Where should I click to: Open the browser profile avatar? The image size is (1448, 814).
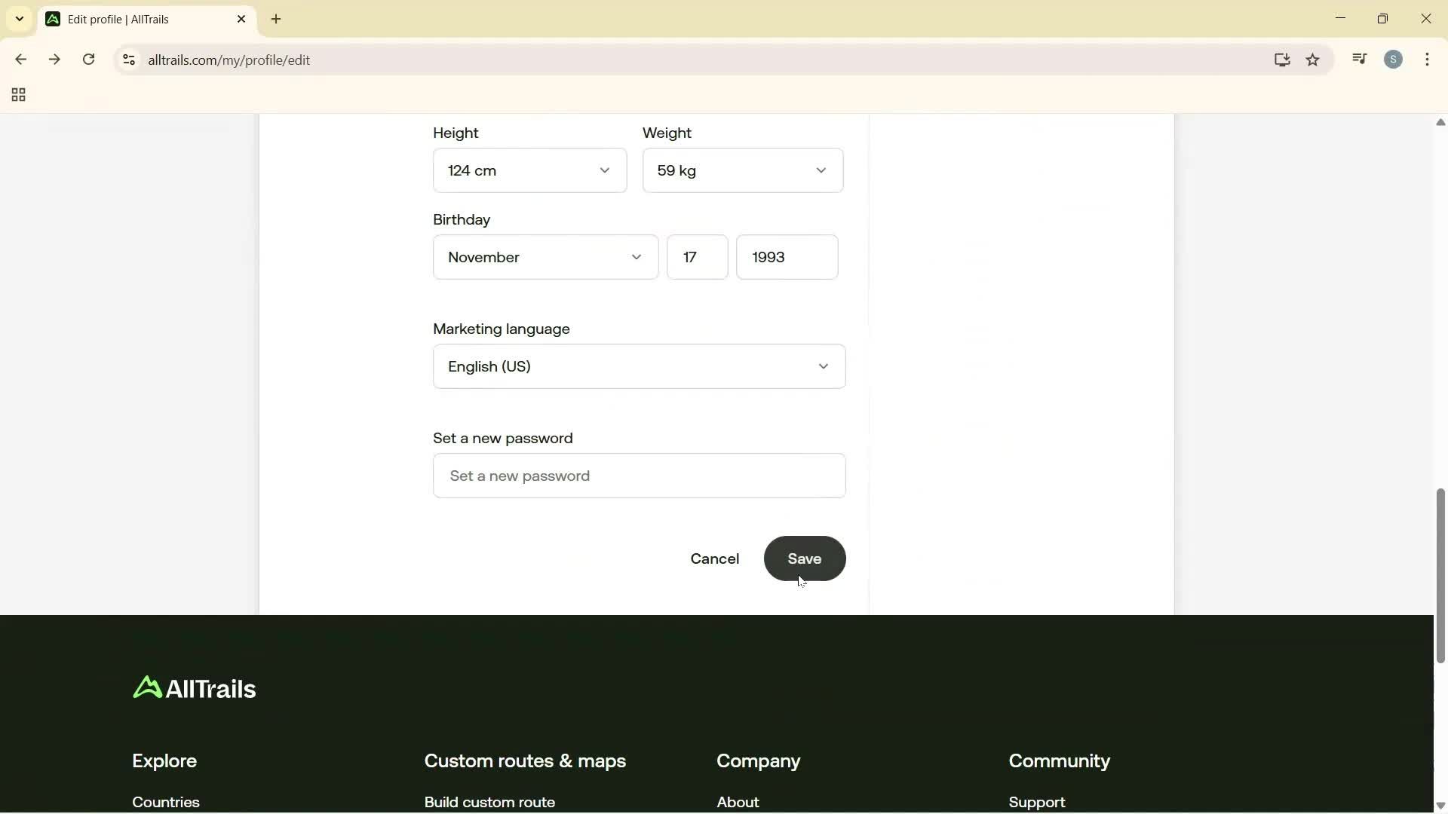coord(1394,59)
